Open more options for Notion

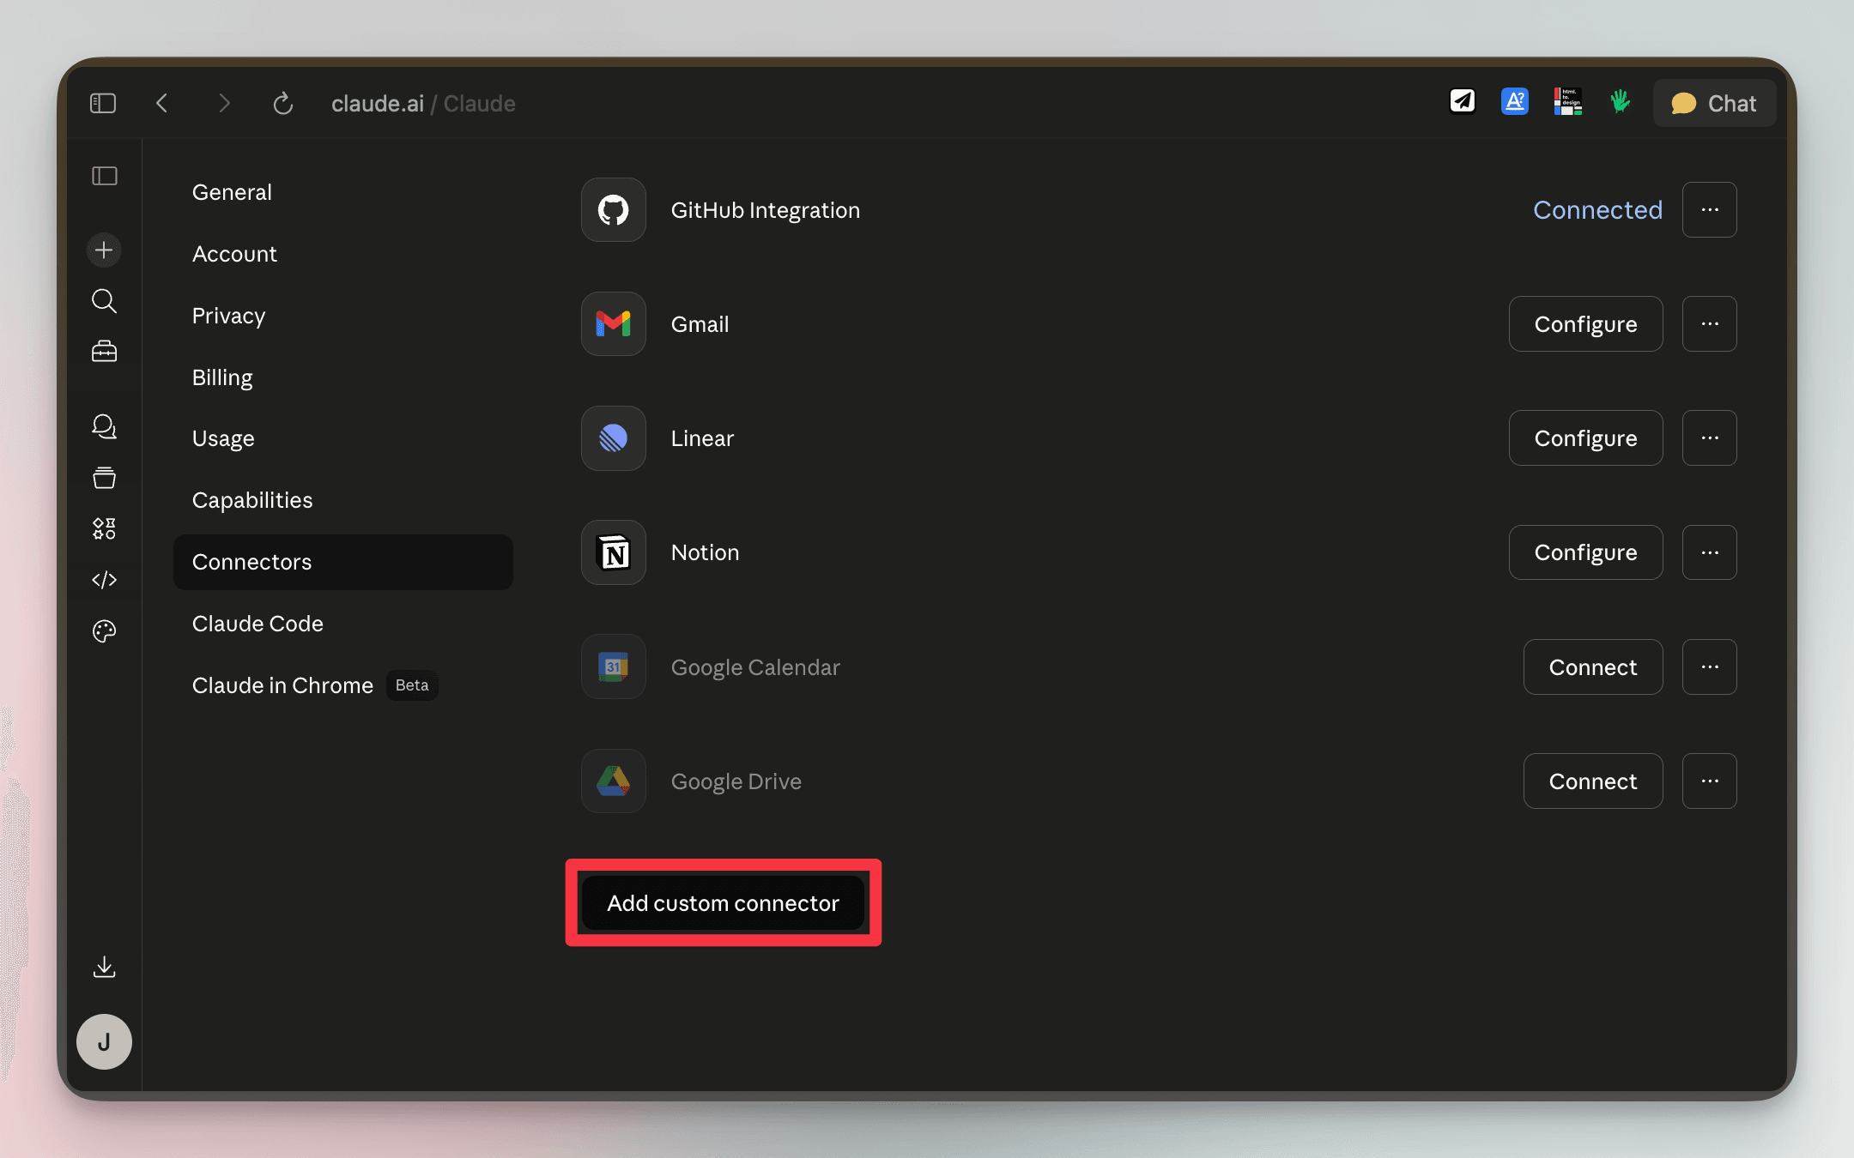coord(1710,552)
